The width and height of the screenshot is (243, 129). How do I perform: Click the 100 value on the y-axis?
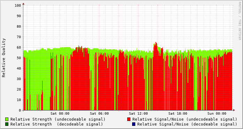(x=18, y=6)
